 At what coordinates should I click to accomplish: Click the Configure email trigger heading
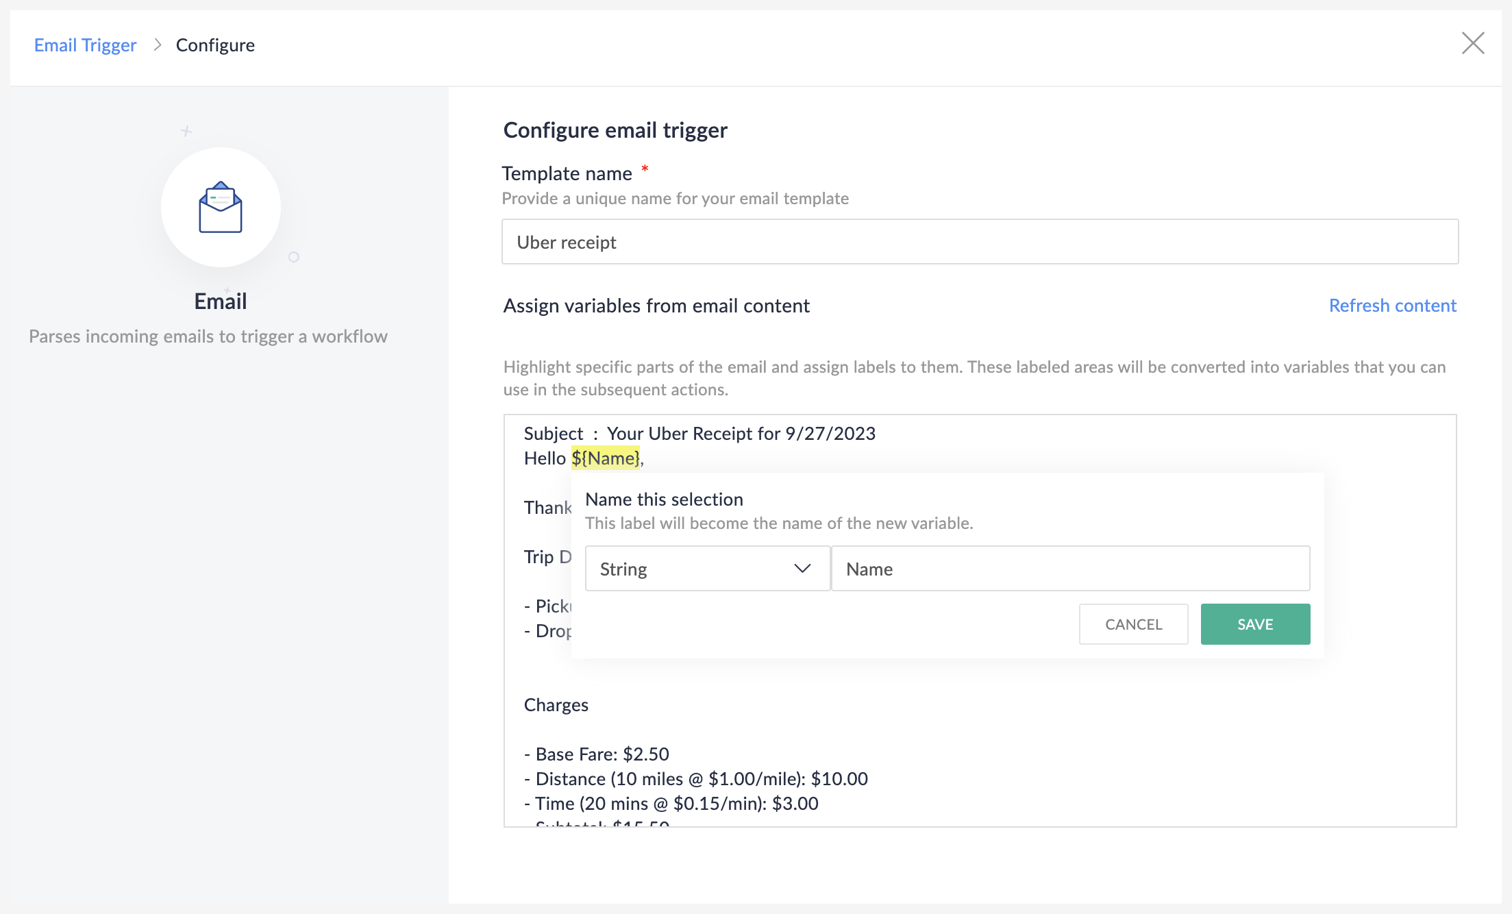615,129
